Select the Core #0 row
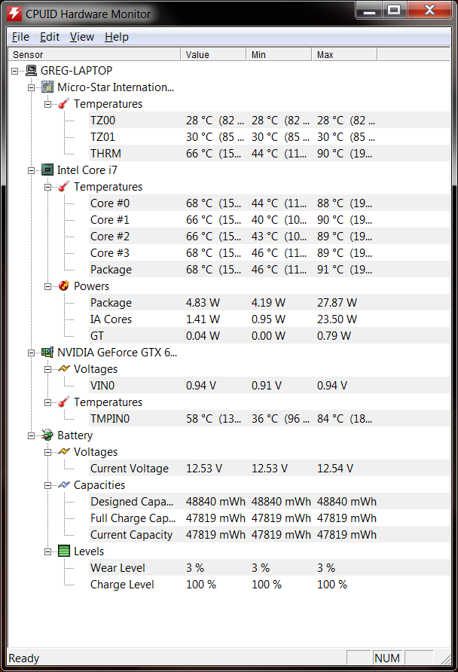 click(270, 203)
